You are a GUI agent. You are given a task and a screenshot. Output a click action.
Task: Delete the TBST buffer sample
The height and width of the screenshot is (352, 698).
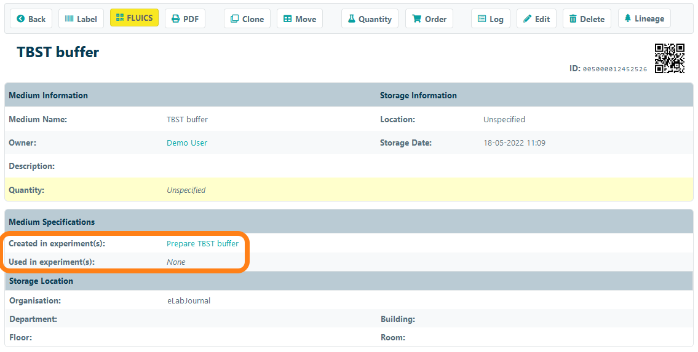pyautogui.click(x=587, y=19)
